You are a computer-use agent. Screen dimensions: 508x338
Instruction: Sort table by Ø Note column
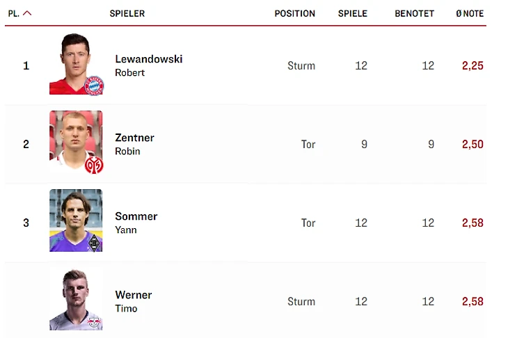(x=469, y=13)
